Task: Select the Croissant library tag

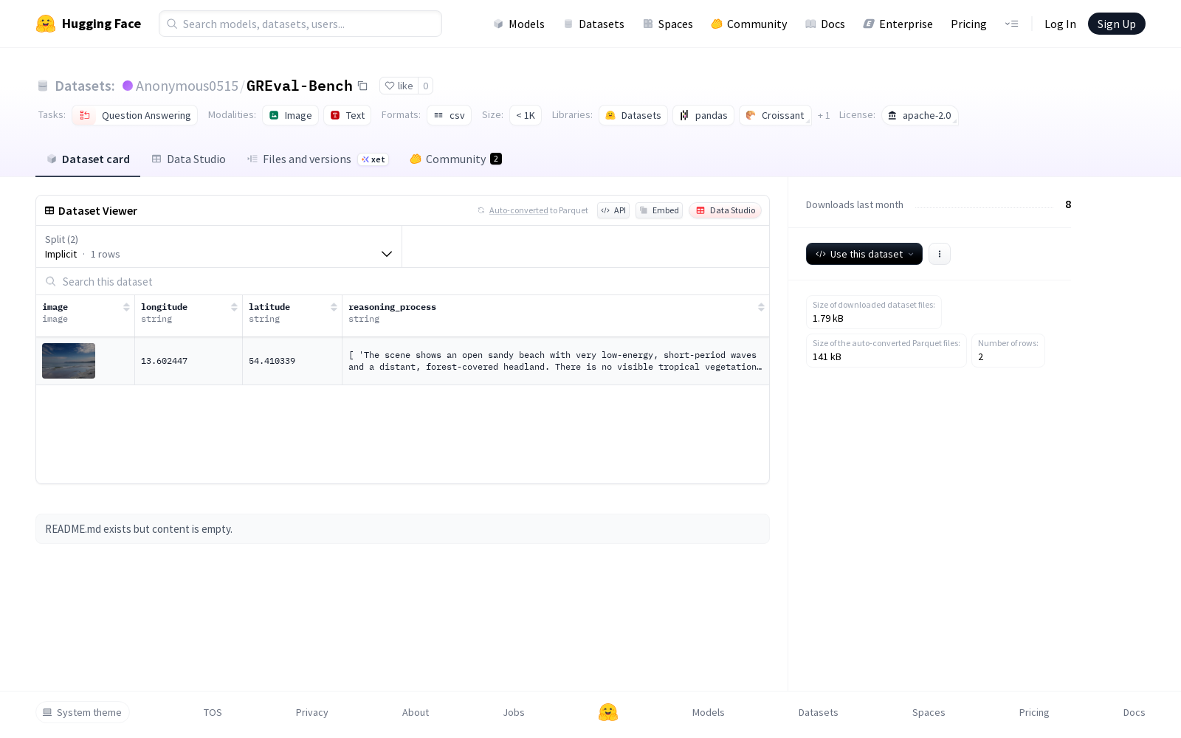Action: point(775,115)
